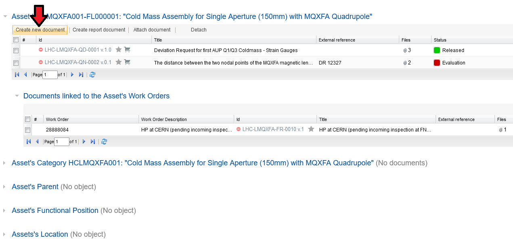The image size is (513, 246).
Task: Click Create report document
Action: (99, 30)
